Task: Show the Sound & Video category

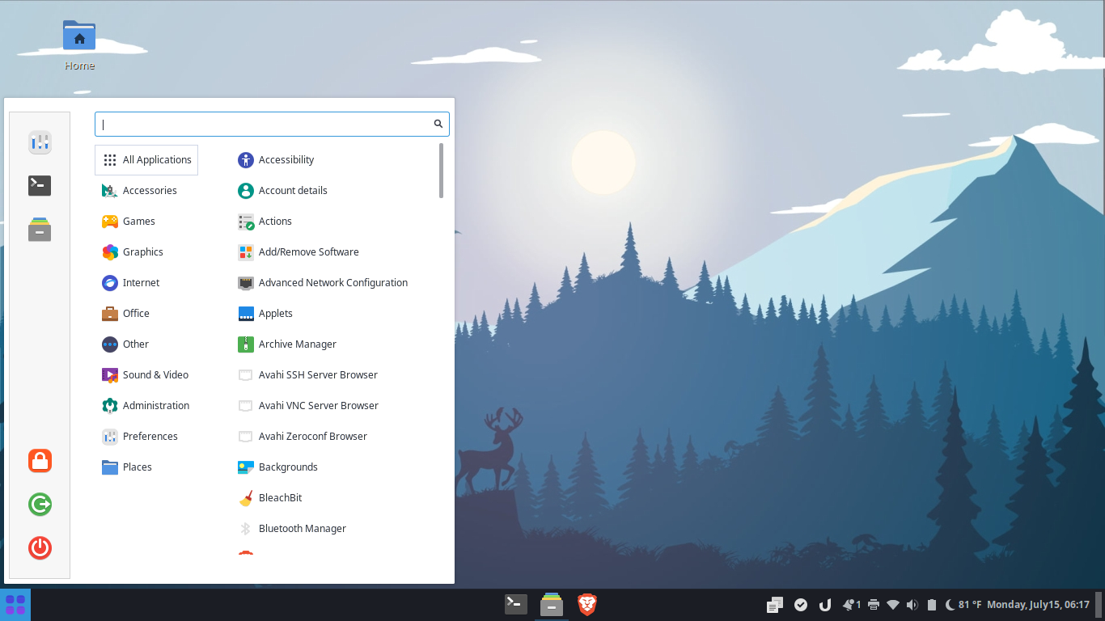Action: point(146,375)
